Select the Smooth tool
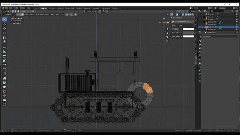The height and width of the screenshot is (135, 240). pyautogui.click(x=4, y=87)
